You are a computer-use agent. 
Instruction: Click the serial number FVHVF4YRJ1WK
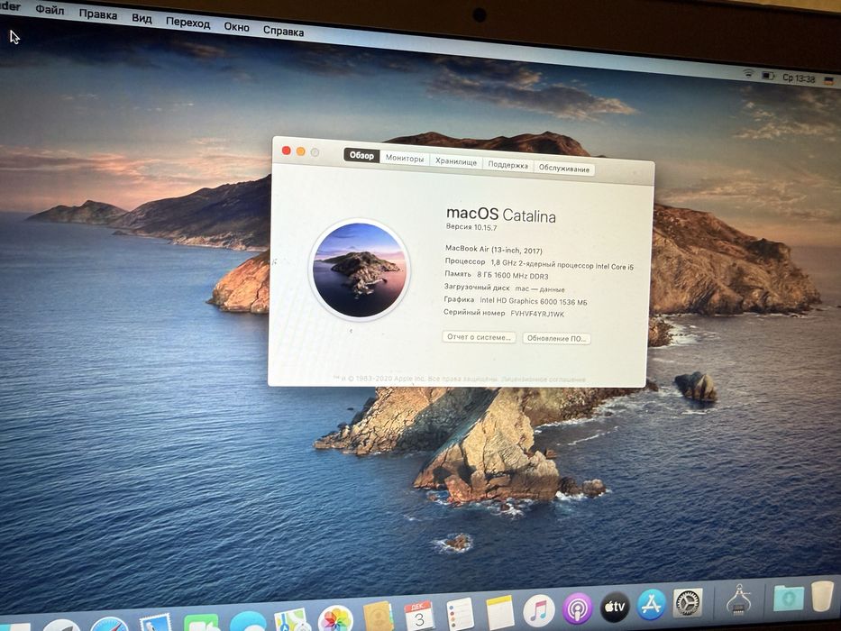[537, 314]
